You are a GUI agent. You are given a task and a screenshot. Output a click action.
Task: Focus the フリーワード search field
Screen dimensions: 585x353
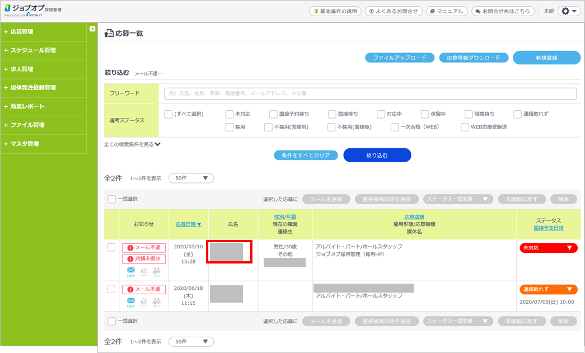click(370, 93)
